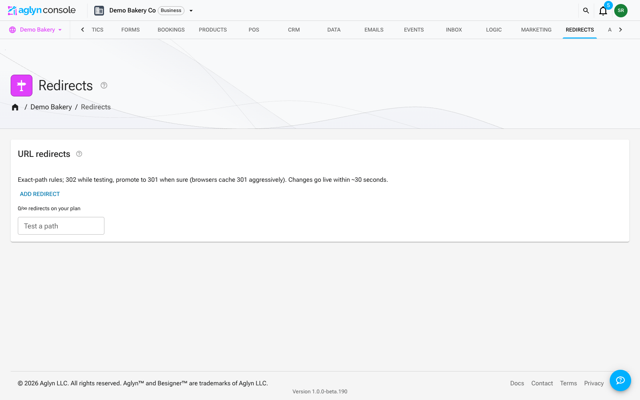Viewport: 640px width, 400px height.
Task: Open help next to Redirects heading
Action: (x=104, y=85)
